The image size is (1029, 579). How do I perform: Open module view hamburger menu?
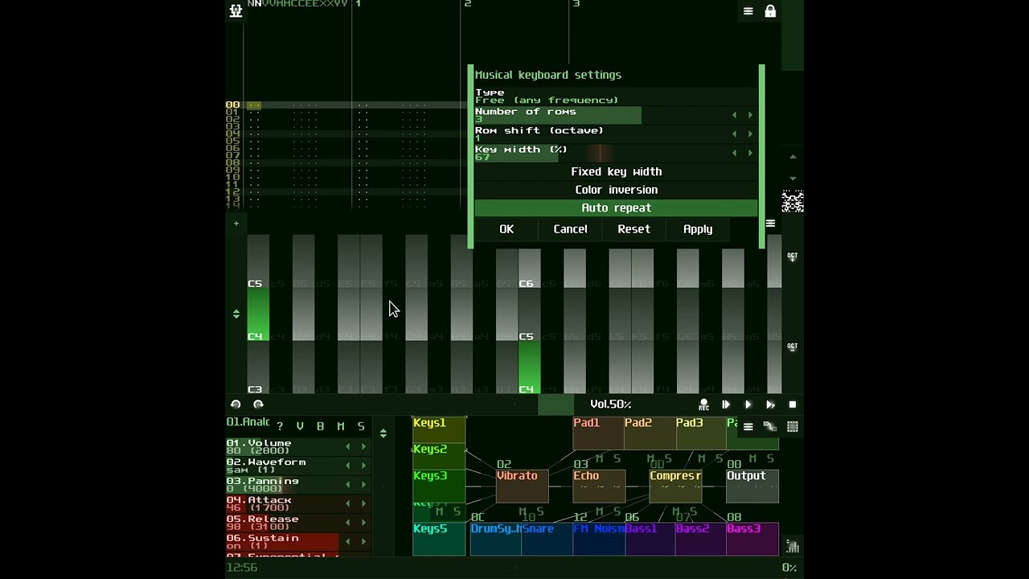[748, 427]
